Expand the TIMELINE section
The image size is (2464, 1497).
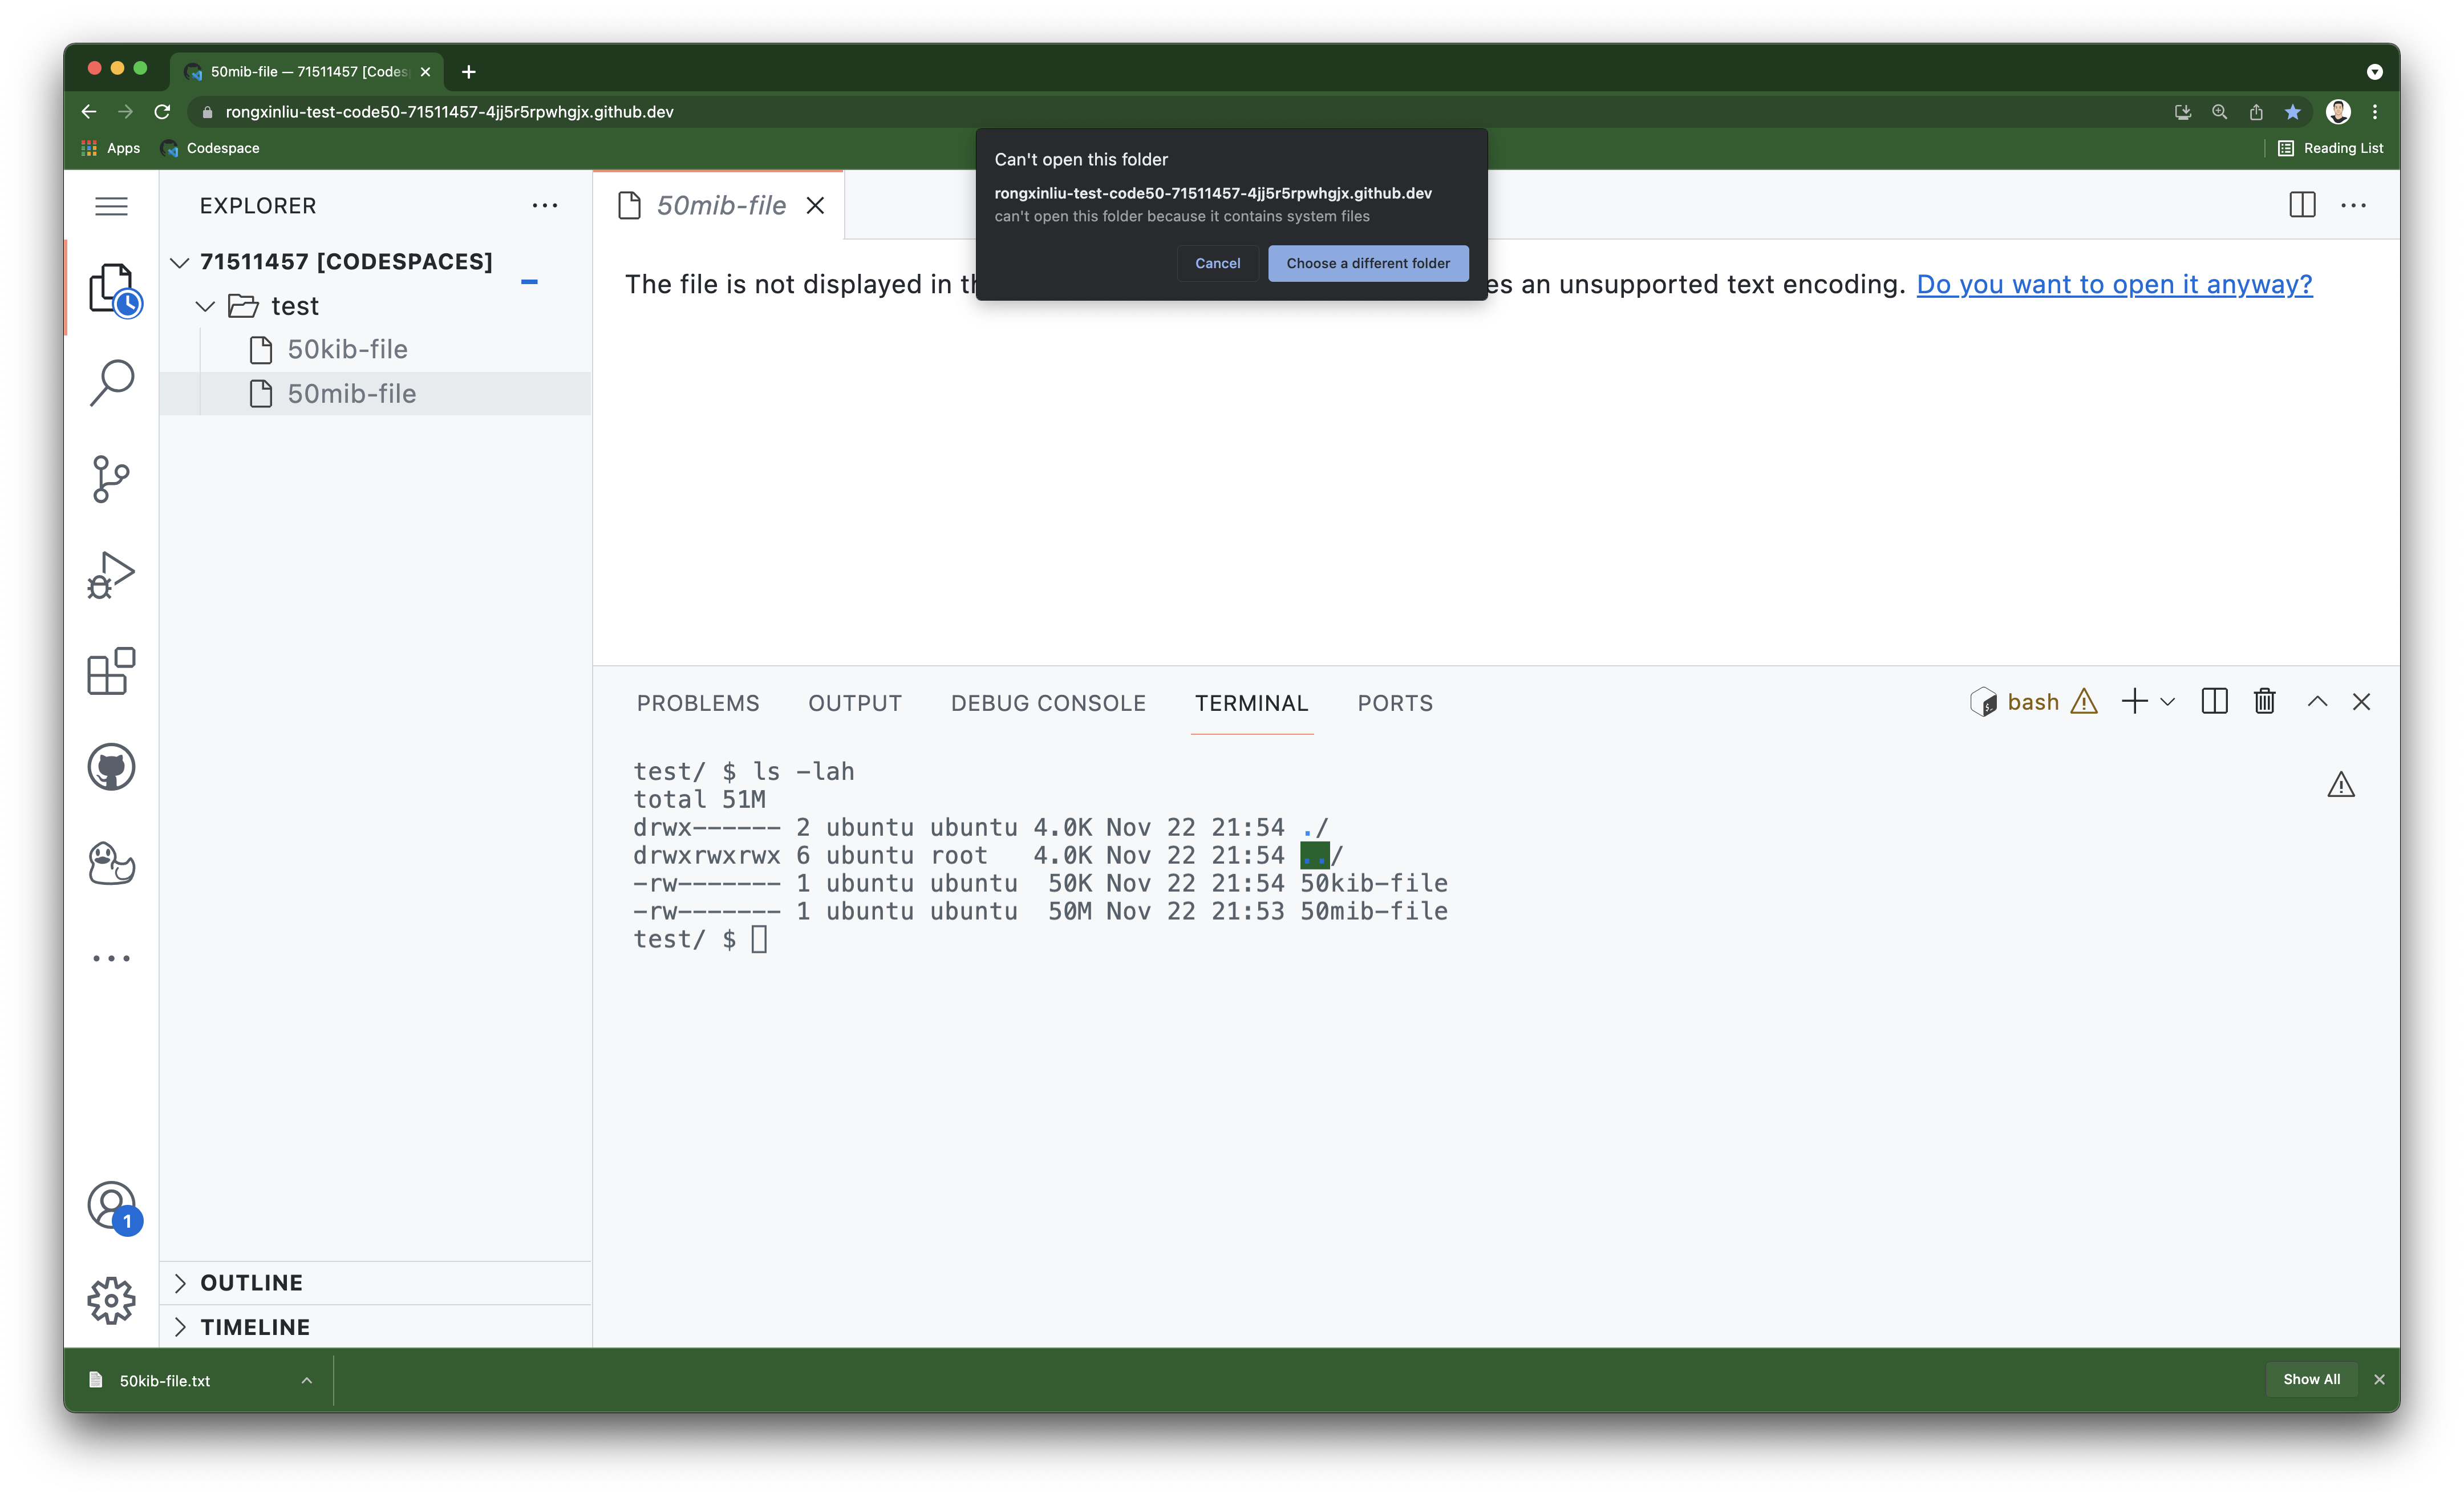[255, 1327]
